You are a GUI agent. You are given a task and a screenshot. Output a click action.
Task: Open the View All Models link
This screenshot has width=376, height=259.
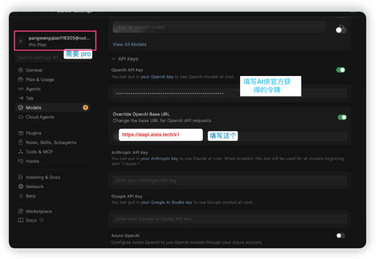coord(130,45)
